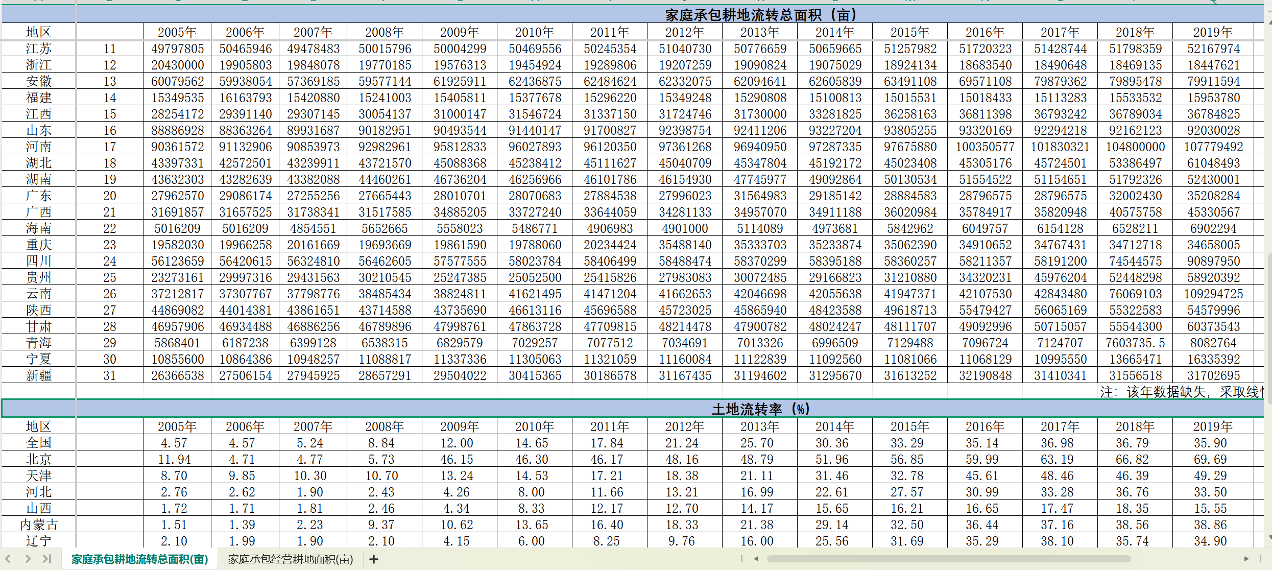
Task: Click the horizontal scrollbar thumb
Action: [948, 559]
